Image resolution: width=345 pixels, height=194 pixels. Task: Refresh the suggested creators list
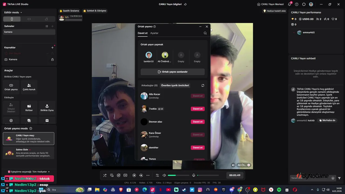[203, 85]
